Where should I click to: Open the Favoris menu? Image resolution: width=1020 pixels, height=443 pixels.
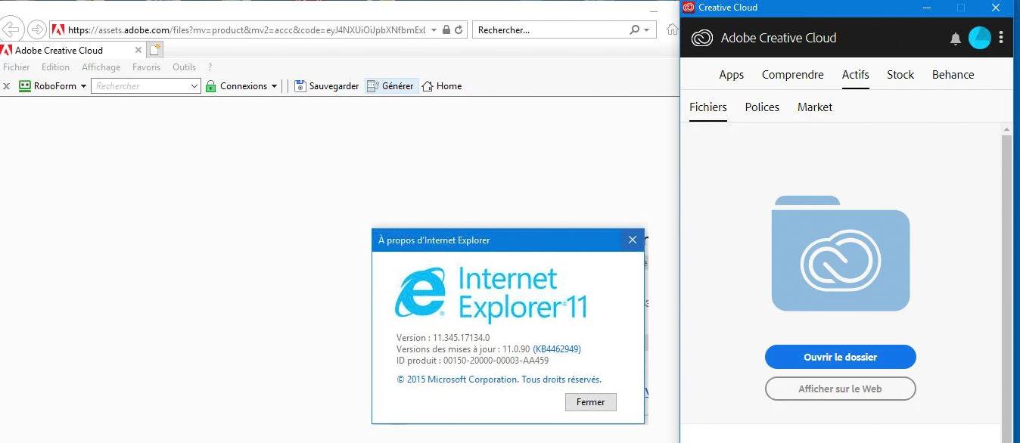click(147, 67)
